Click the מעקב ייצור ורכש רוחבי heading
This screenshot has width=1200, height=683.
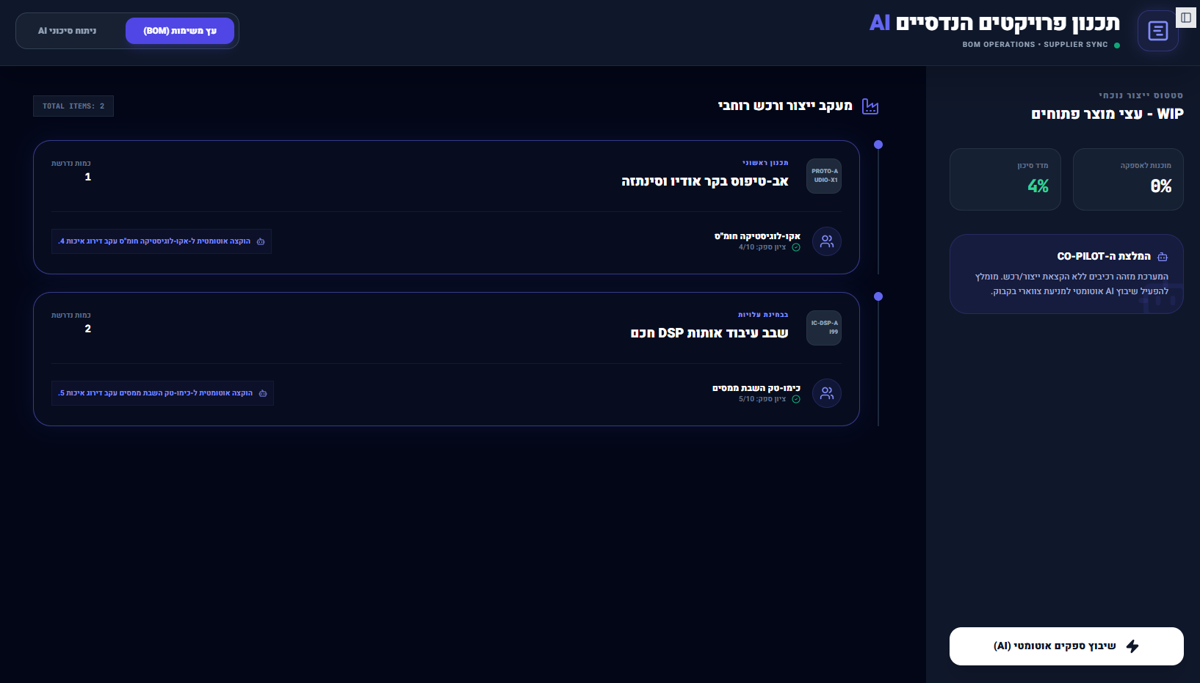click(785, 106)
